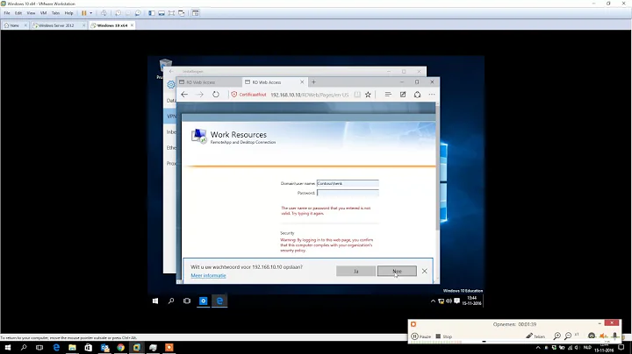Add page to favorites with star

pos(368,95)
